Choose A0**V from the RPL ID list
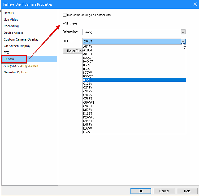 pos(134,46)
